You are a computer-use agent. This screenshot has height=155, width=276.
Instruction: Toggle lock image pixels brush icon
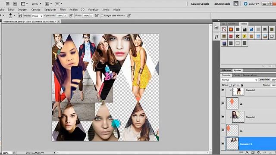tap(234, 85)
